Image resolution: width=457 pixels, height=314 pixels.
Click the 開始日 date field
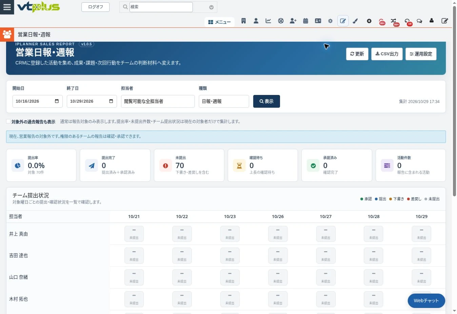click(x=37, y=101)
